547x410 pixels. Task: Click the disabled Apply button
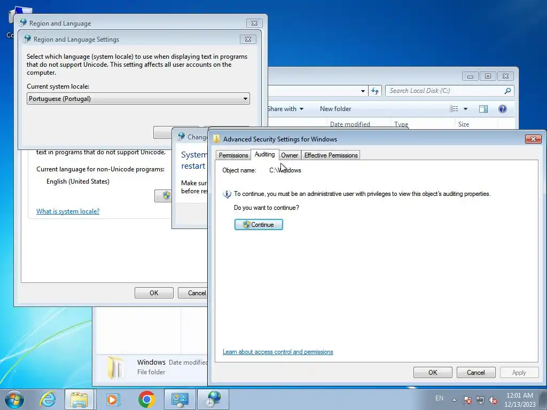tap(519, 372)
